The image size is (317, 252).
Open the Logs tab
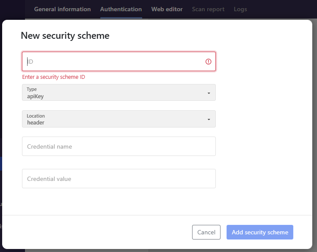(x=240, y=9)
